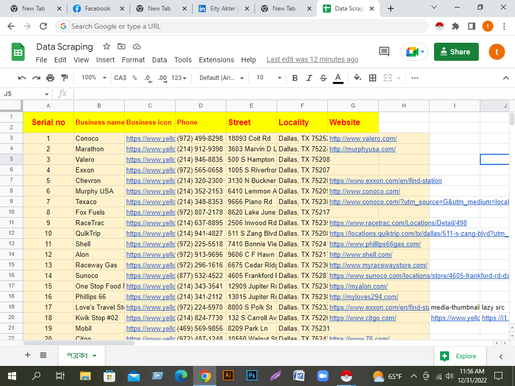Open Photoshop from the taskbar
Image resolution: width=515 pixels, height=386 pixels.
252,375
